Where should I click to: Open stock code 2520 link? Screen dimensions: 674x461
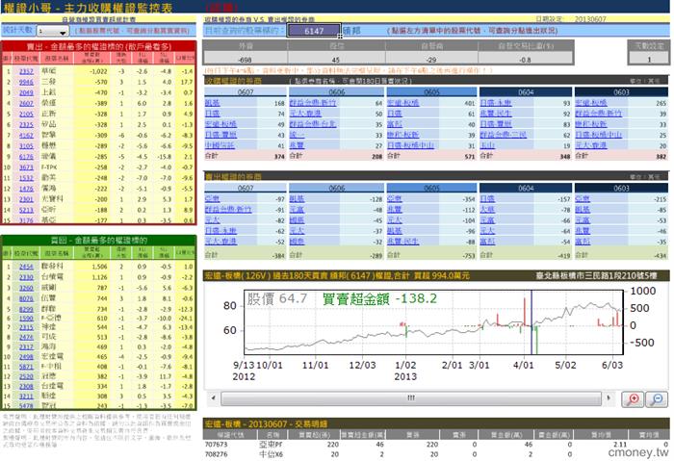pos(26,377)
